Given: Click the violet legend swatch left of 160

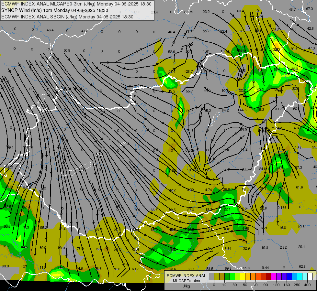Looking at the screenshot, I should pyautogui.click(x=284, y=277).
